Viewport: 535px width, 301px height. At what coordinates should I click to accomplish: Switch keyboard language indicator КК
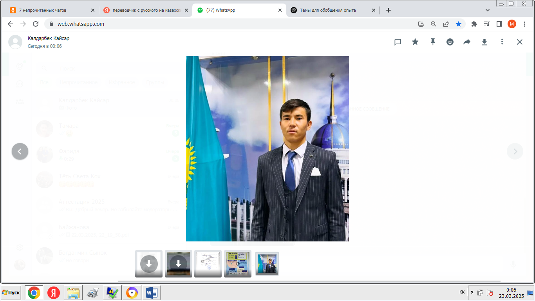pyautogui.click(x=462, y=292)
